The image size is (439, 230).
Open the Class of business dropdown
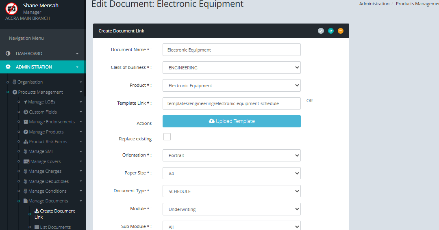pyautogui.click(x=231, y=68)
